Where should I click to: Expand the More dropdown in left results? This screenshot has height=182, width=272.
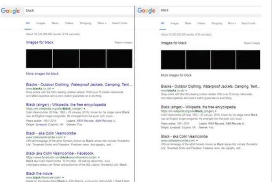102,23
